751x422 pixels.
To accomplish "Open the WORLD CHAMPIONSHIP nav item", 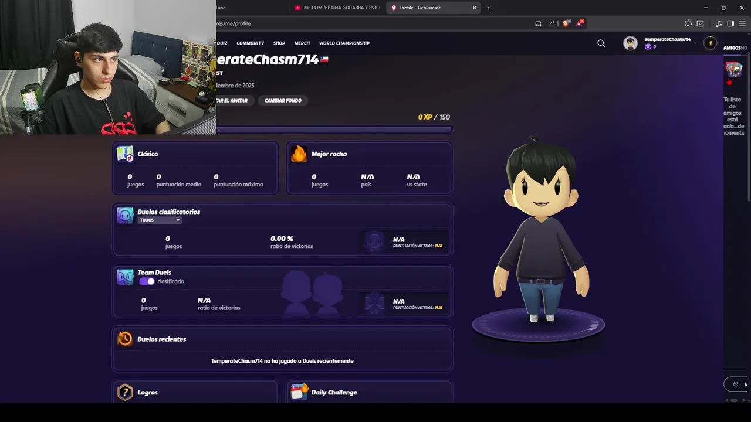I will point(344,43).
